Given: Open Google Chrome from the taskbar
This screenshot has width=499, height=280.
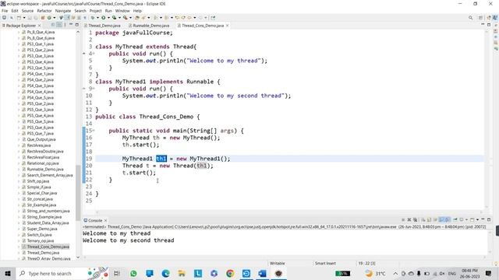Looking at the screenshot, I should 230,273.
